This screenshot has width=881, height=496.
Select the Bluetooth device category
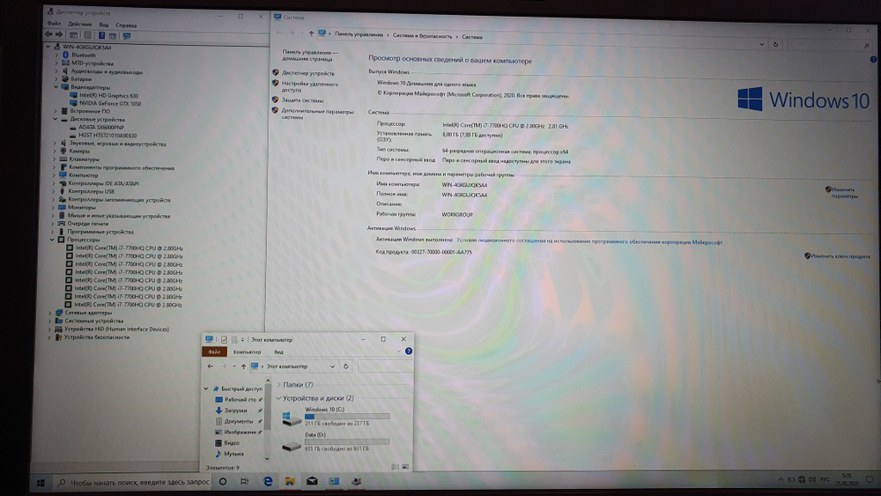click(x=84, y=55)
